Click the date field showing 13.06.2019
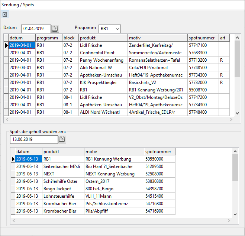This screenshot has width=245, height=236. pos(33,140)
